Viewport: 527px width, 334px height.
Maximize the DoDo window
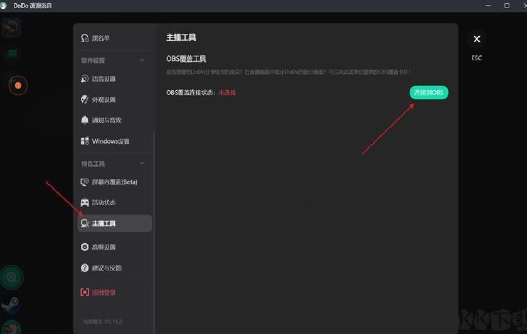[507, 6]
